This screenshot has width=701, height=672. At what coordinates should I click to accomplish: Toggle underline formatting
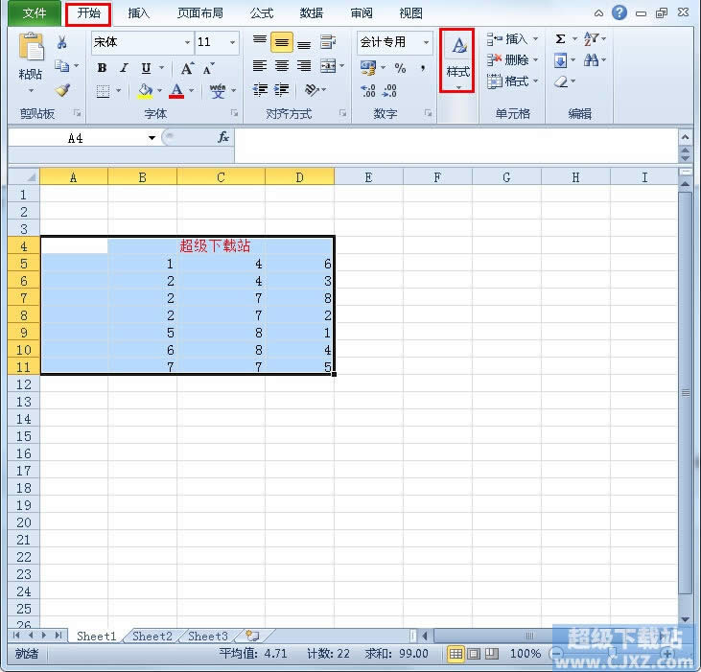[x=146, y=68]
